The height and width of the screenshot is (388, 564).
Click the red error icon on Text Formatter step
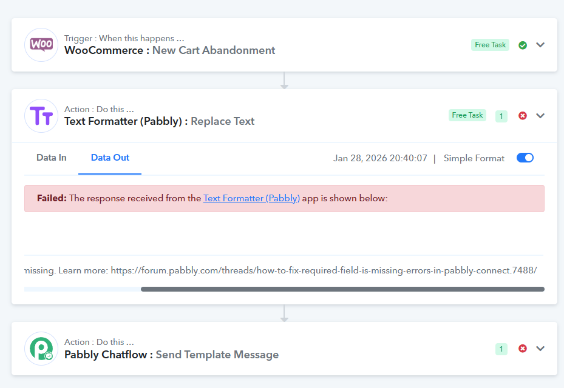pyautogui.click(x=523, y=116)
